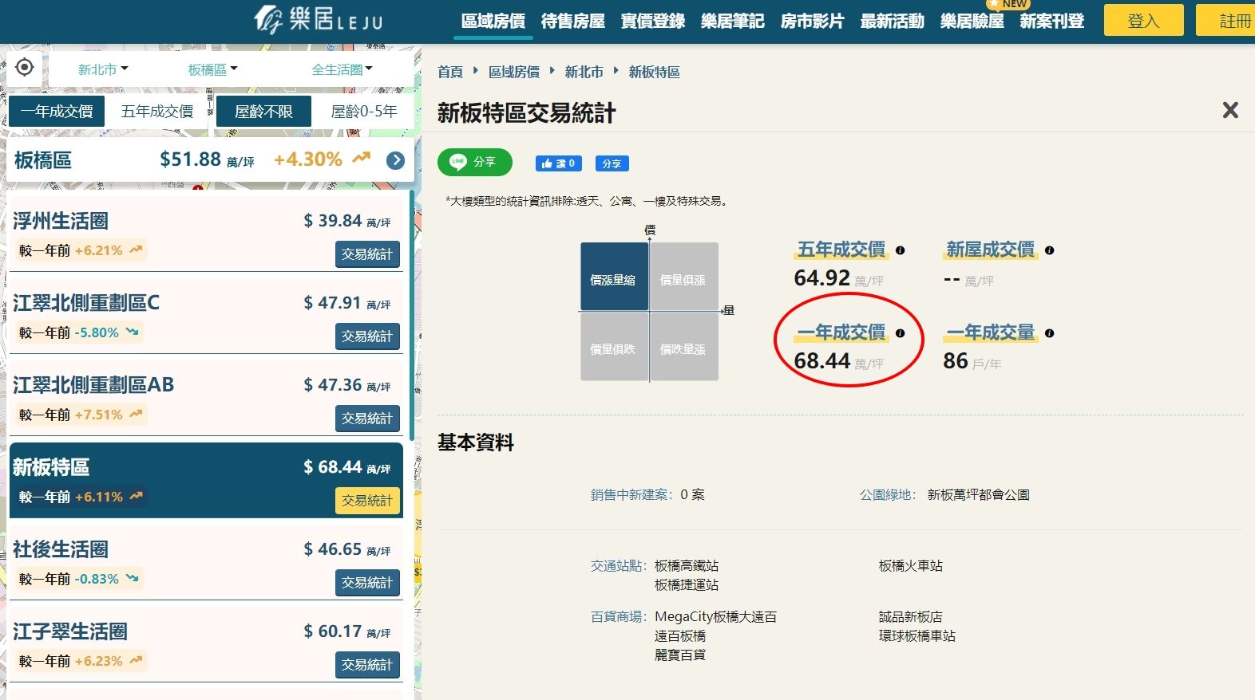Click info icon beside 一年成交價
This screenshot has height=700, width=1255.
tap(901, 333)
